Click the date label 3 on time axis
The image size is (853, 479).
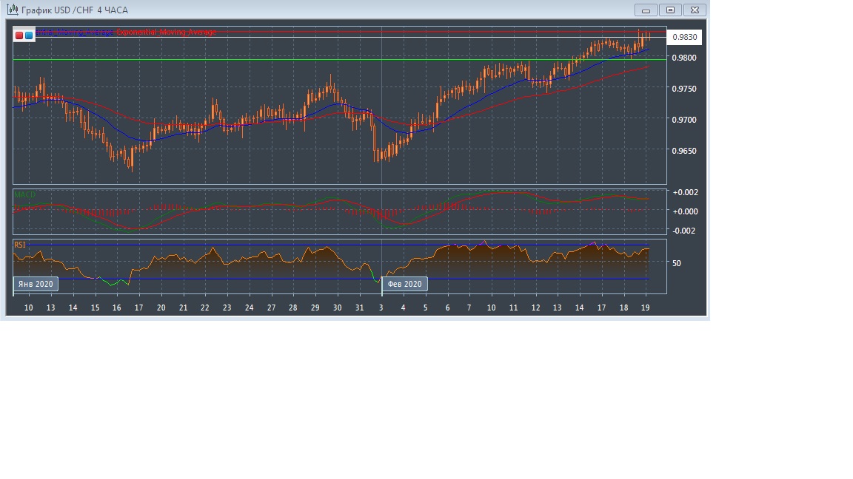click(381, 308)
